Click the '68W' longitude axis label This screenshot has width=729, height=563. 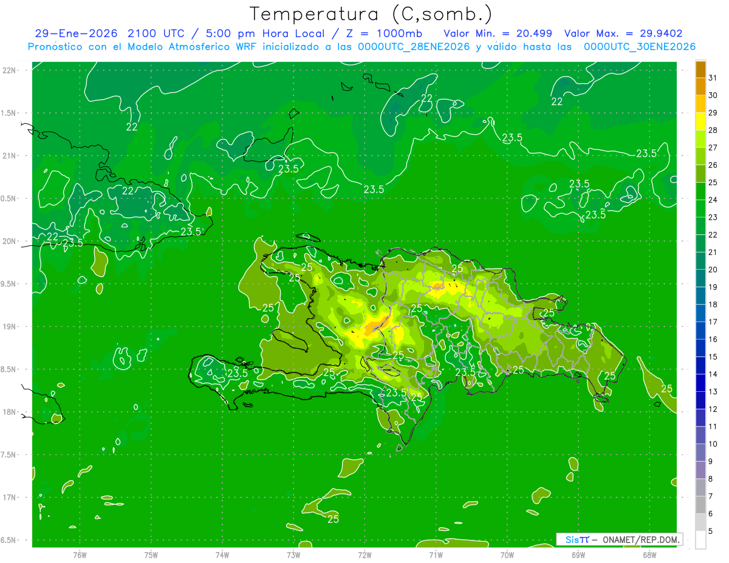(x=649, y=554)
